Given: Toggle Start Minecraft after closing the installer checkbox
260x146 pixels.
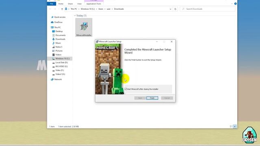Looking at the screenshot, I should click(126, 89).
